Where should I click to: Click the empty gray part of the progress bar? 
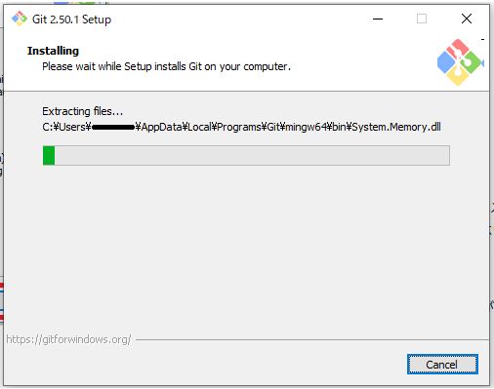[x=252, y=156]
